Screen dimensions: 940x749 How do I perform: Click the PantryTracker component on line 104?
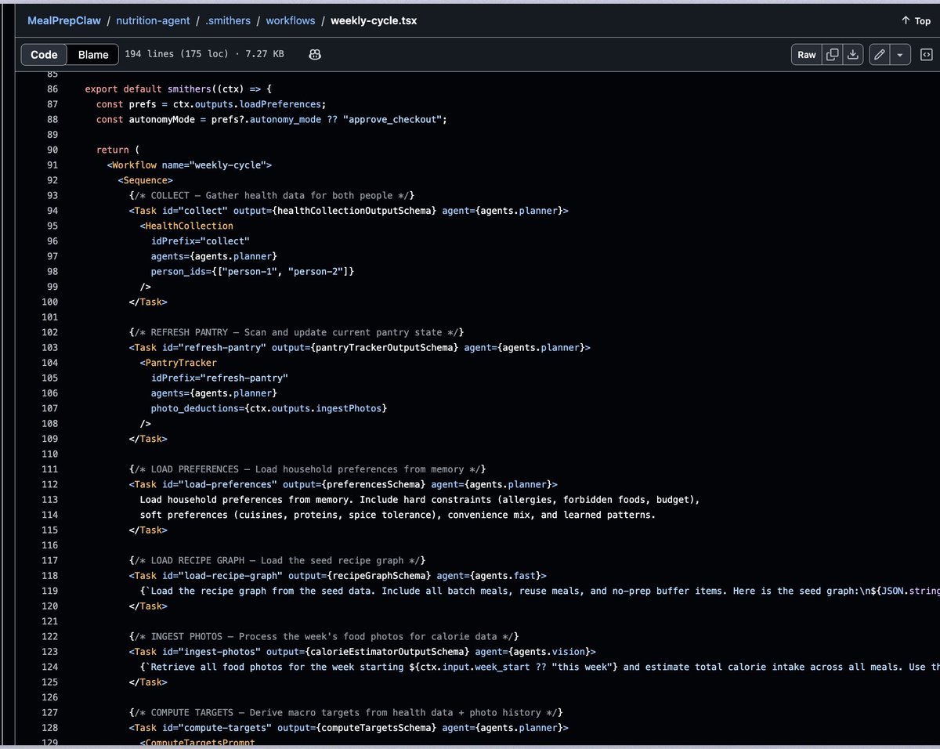coord(180,363)
